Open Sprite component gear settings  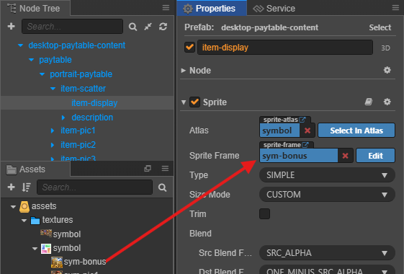pos(387,102)
